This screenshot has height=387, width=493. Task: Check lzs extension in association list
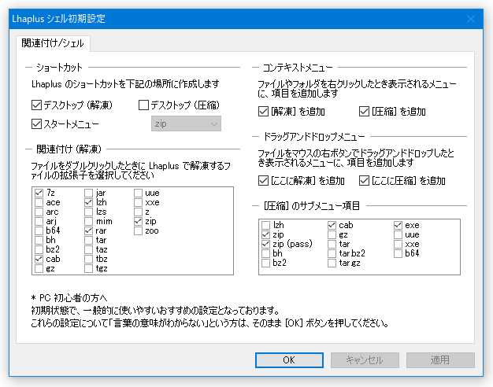(89, 212)
